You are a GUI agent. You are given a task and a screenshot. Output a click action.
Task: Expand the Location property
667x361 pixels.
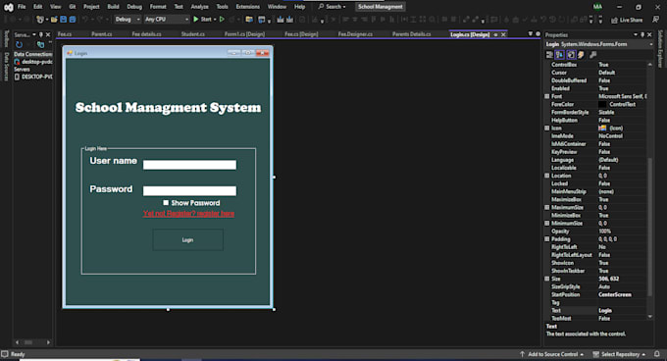click(547, 176)
